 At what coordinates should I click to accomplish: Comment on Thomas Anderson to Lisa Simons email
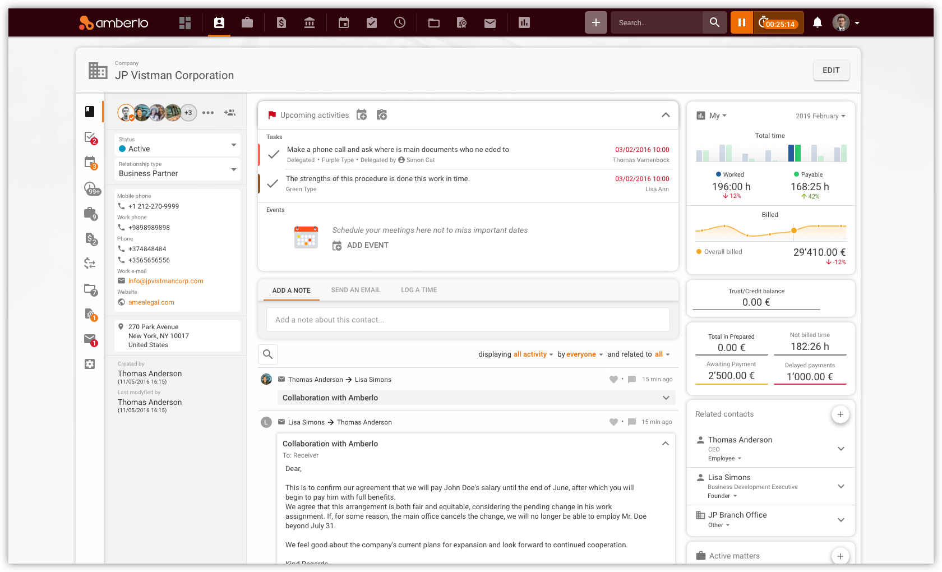point(632,380)
